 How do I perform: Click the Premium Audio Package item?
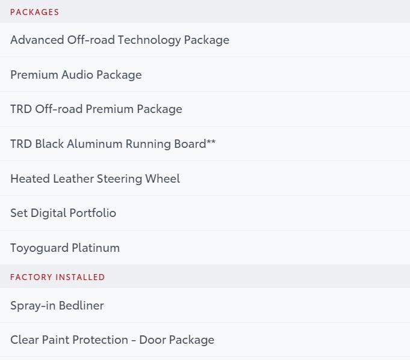click(76, 75)
